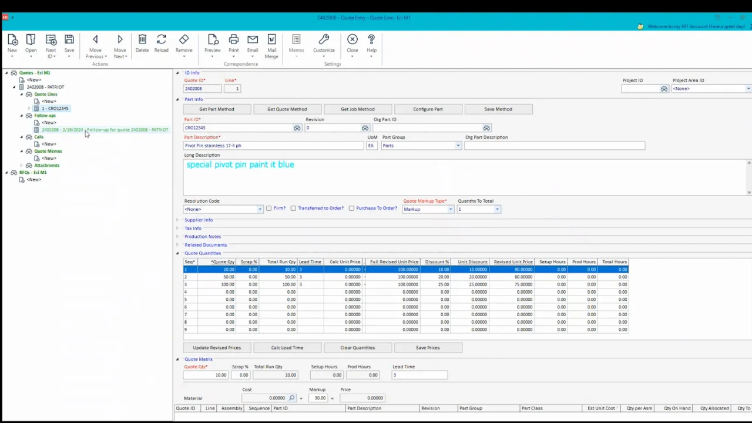Click the Part ID lookup binoculars
This screenshot has width=752, height=423.
pyautogui.click(x=297, y=128)
